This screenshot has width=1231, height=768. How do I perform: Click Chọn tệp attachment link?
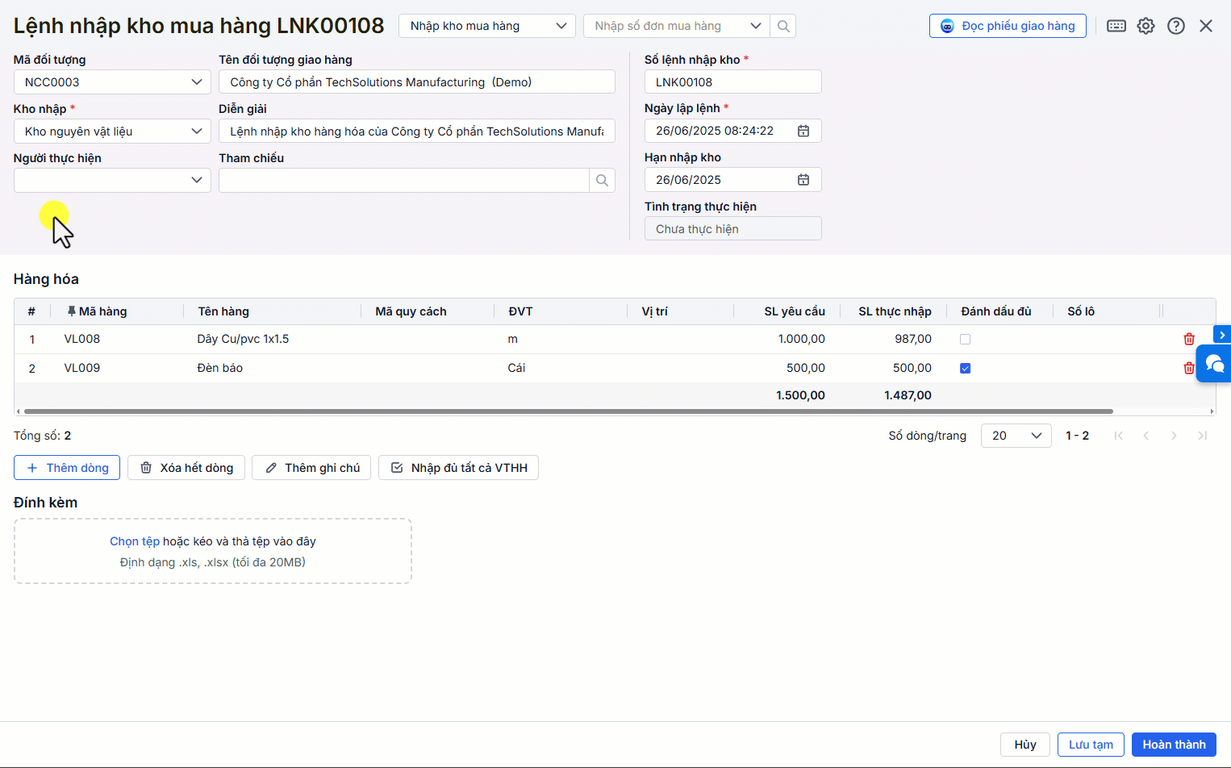[x=135, y=541]
